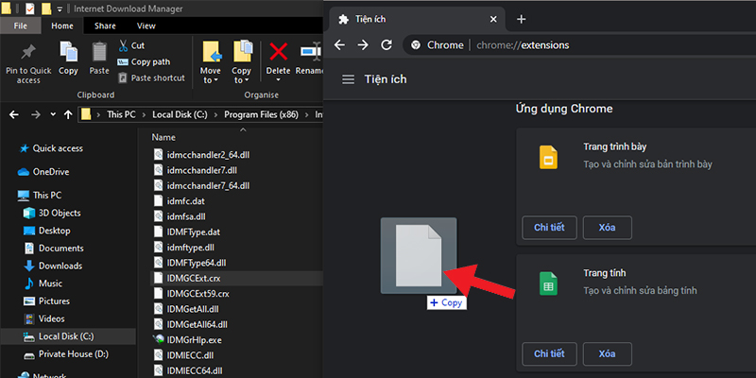Viewport: 756px width, 378px height.
Task: Open the Copy to dropdown
Action: click(x=241, y=62)
